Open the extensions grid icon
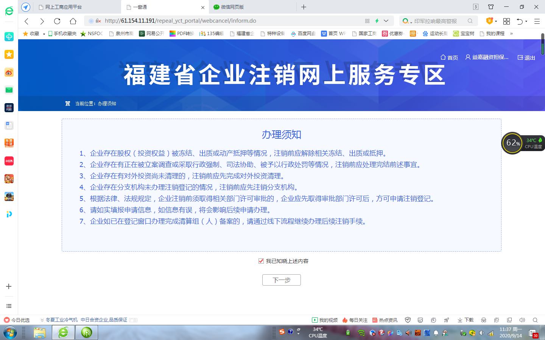The width and height of the screenshot is (545, 340). click(x=506, y=21)
